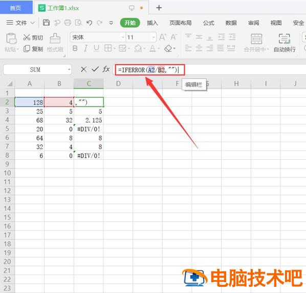
Task: Go to 首页 home tab
Action: click(16, 7)
